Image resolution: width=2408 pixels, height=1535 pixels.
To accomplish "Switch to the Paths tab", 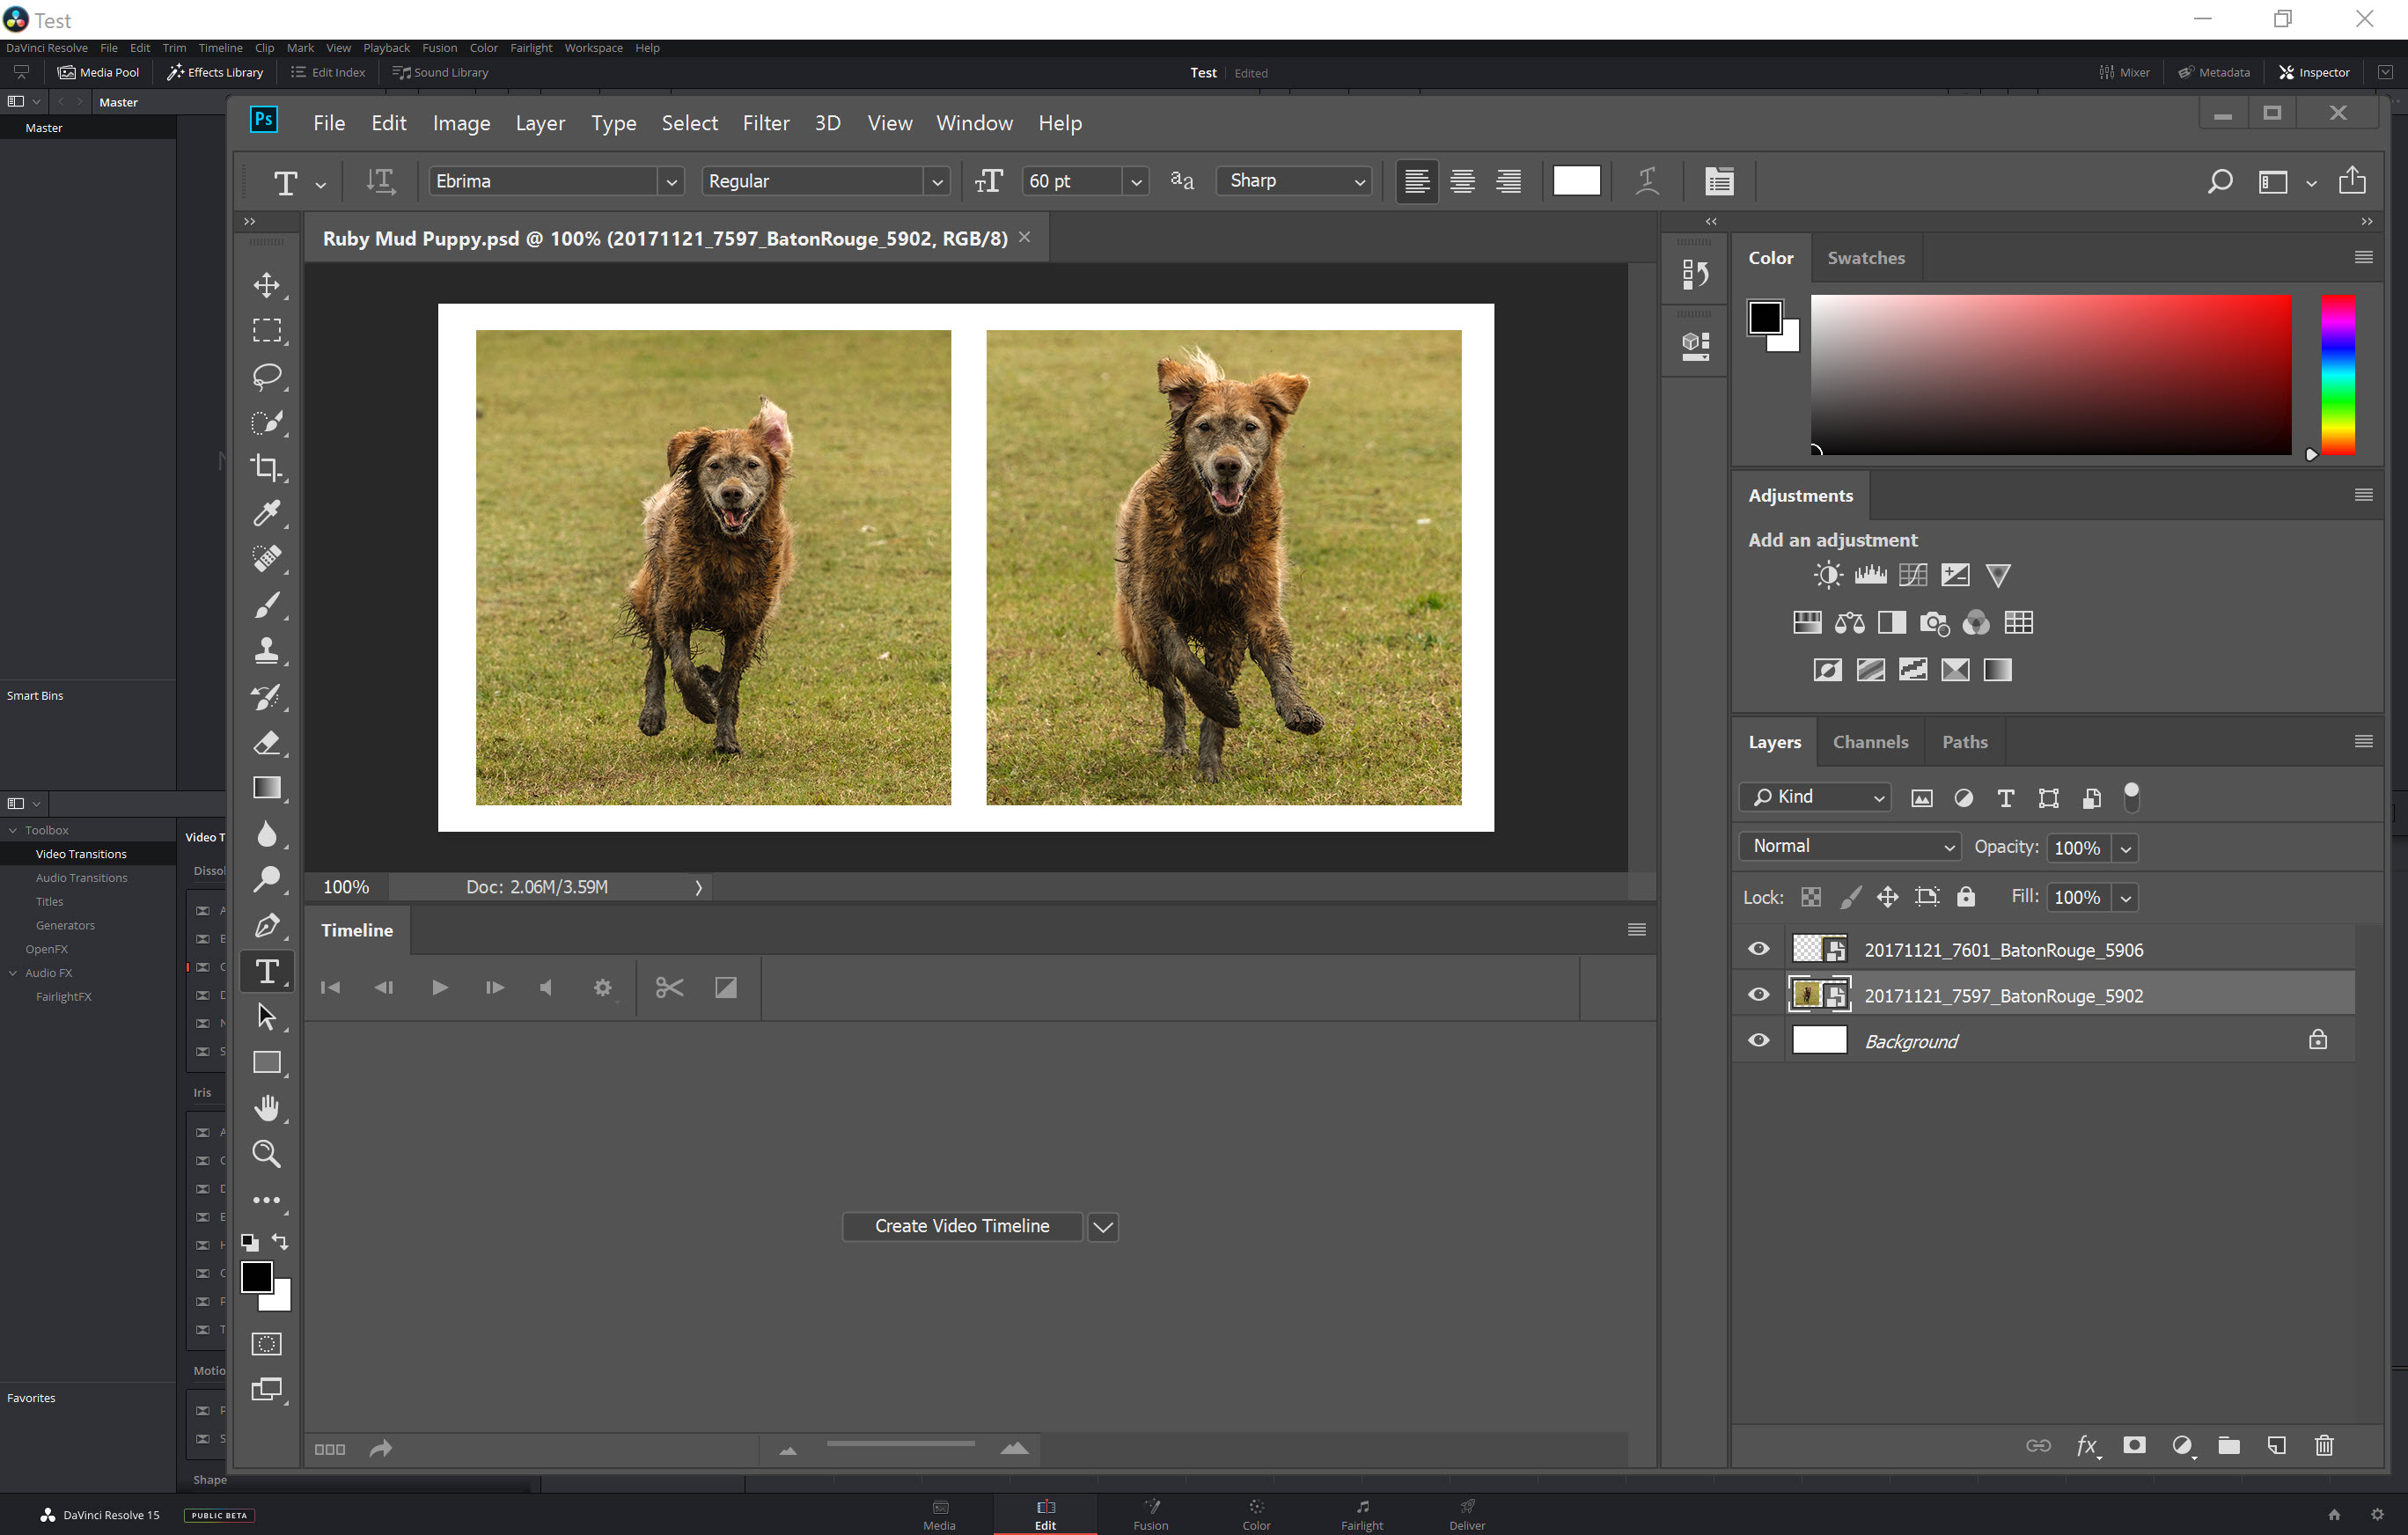I will point(1964,742).
